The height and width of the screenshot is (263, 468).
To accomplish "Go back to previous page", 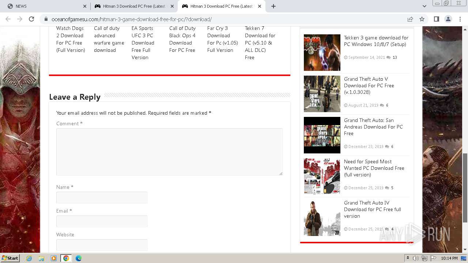I will pyautogui.click(x=8, y=19).
